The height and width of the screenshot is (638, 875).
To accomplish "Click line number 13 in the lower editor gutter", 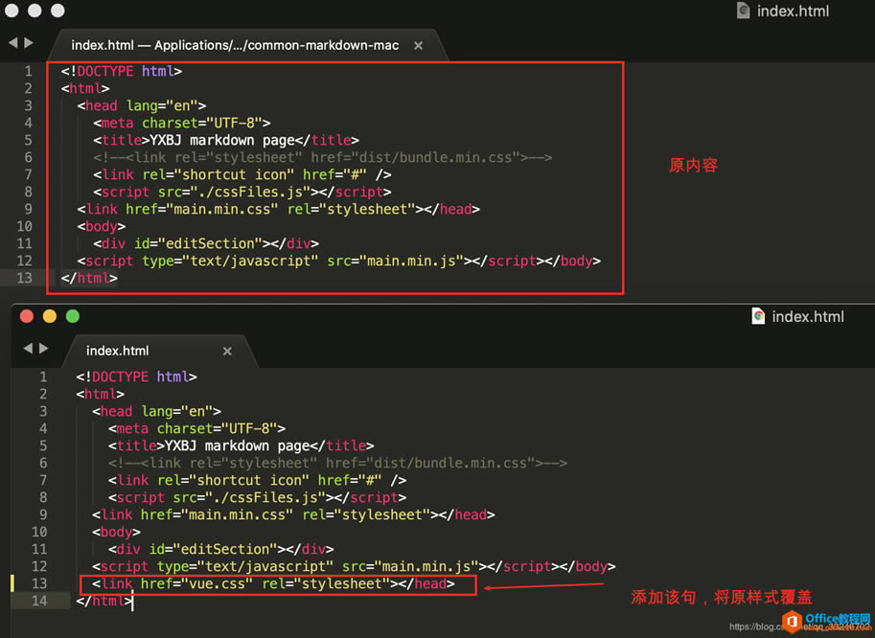I will tap(38, 583).
